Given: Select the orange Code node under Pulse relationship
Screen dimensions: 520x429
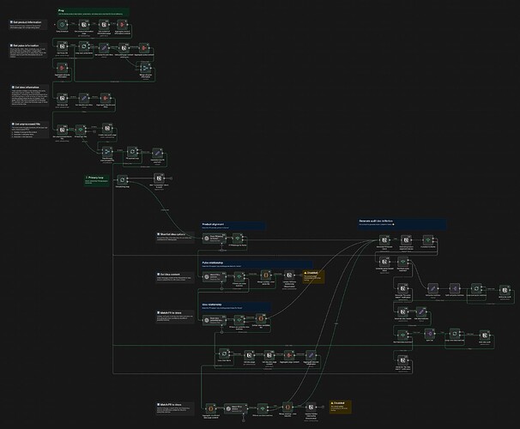Looking at the screenshot, I should (265, 275).
